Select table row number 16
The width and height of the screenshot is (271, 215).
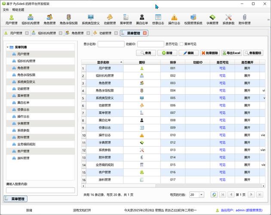(x=84, y=180)
